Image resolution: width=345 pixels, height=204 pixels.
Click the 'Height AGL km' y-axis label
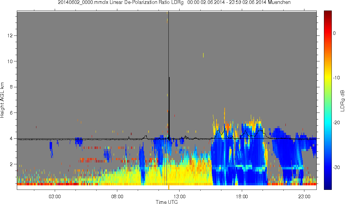(2, 100)
